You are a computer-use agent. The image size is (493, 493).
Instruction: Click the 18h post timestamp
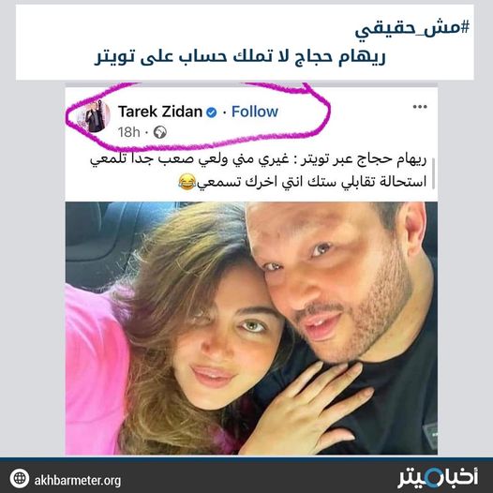[129, 132]
